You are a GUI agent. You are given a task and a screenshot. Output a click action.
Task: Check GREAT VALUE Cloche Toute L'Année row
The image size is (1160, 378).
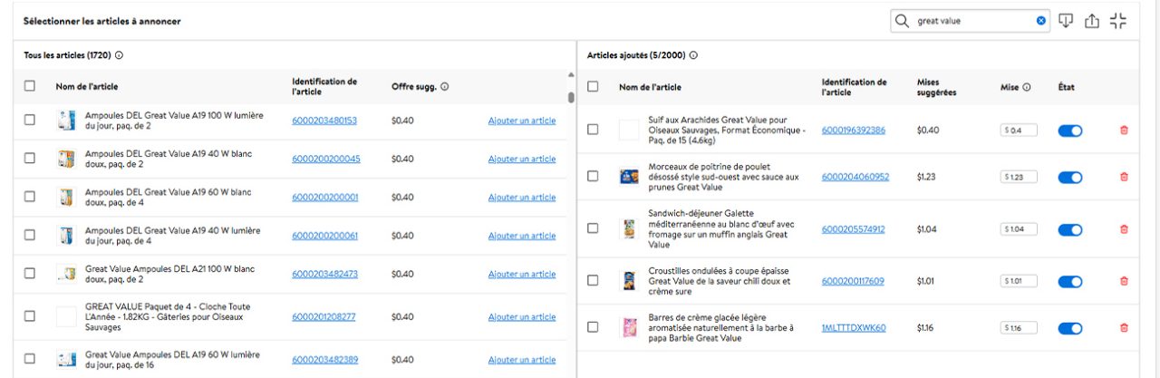pos(30,316)
